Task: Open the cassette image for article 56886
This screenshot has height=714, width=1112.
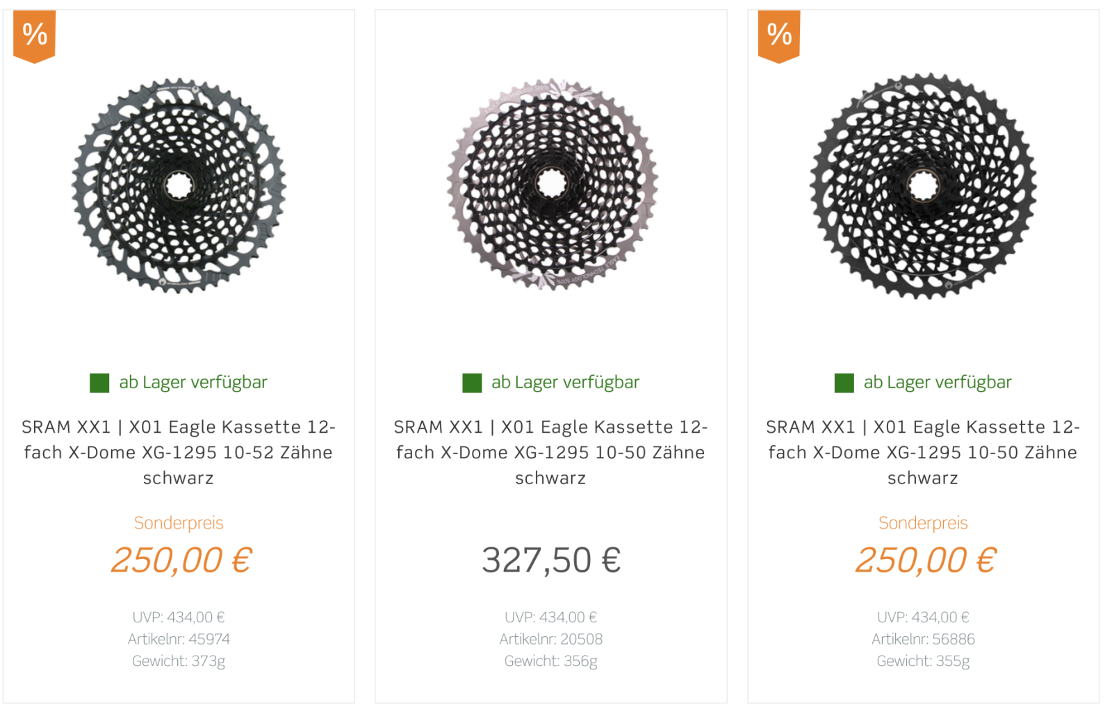Action: pyautogui.click(x=923, y=185)
